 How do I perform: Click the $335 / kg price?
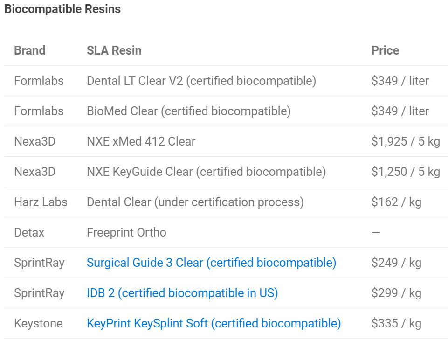[396, 323]
